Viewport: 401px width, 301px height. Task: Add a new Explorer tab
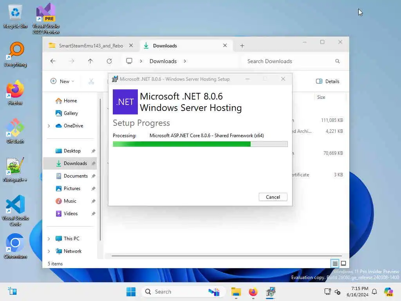coord(242,46)
